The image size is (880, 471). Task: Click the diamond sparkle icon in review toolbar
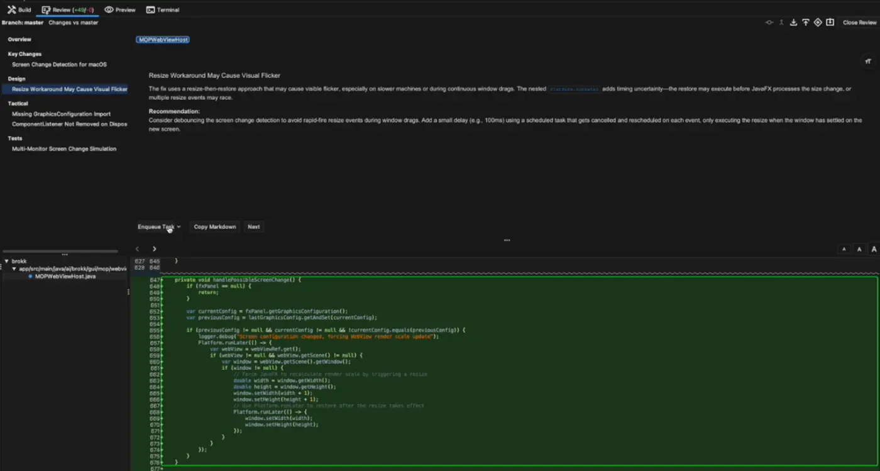pos(818,23)
